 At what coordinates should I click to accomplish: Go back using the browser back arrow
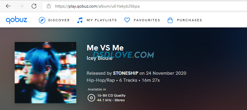8,6
